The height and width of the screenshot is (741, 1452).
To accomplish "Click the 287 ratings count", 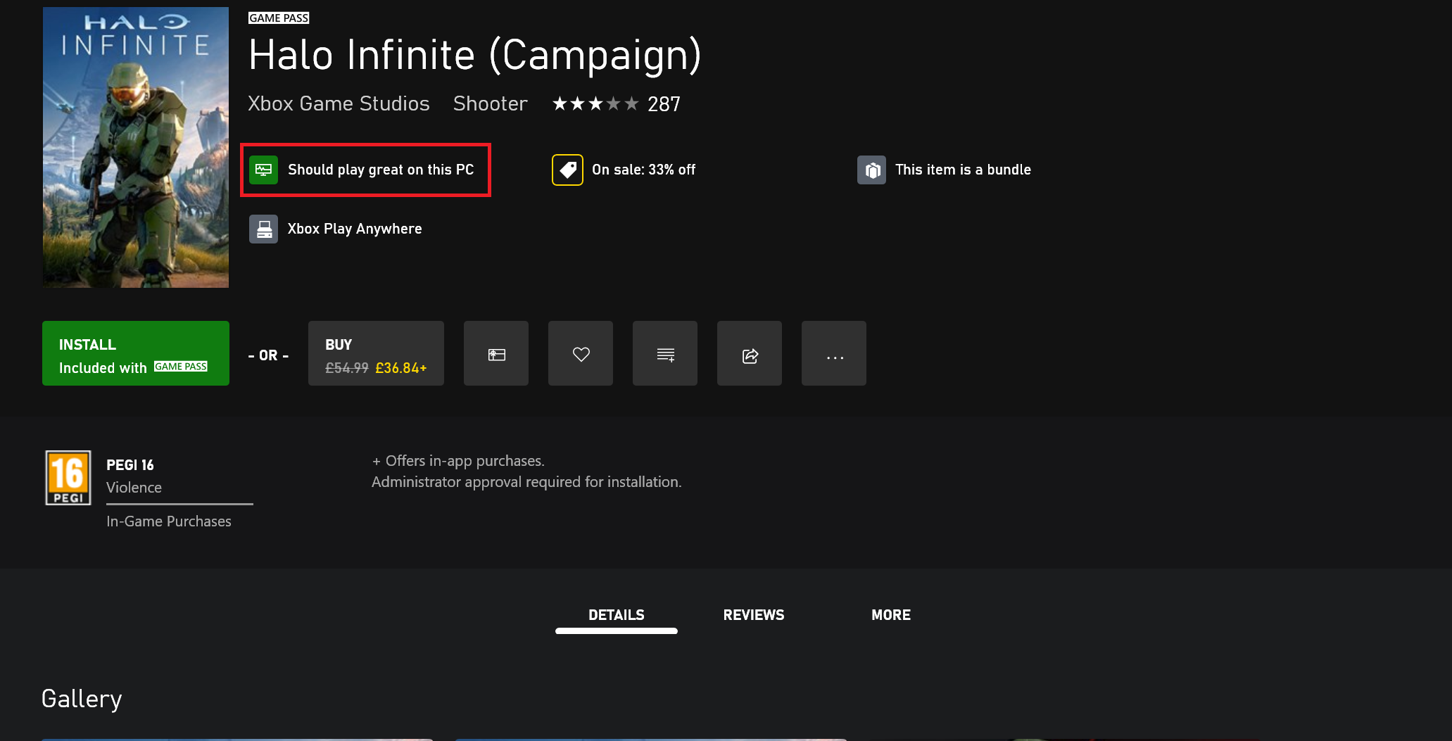I will 664,105.
